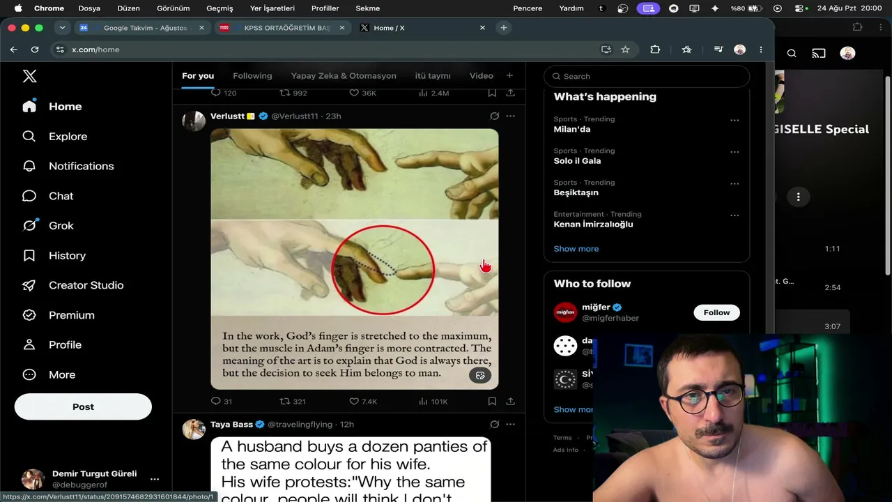
Task: Add a new timeline tab with plus
Action: [x=509, y=75]
